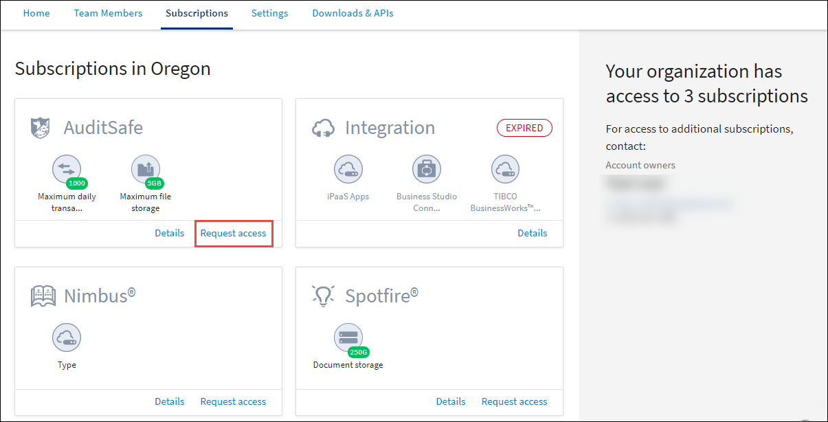Image resolution: width=828 pixels, height=422 pixels.
Task: Click the Spotfire lightbulb logo icon
Action: 323,296
